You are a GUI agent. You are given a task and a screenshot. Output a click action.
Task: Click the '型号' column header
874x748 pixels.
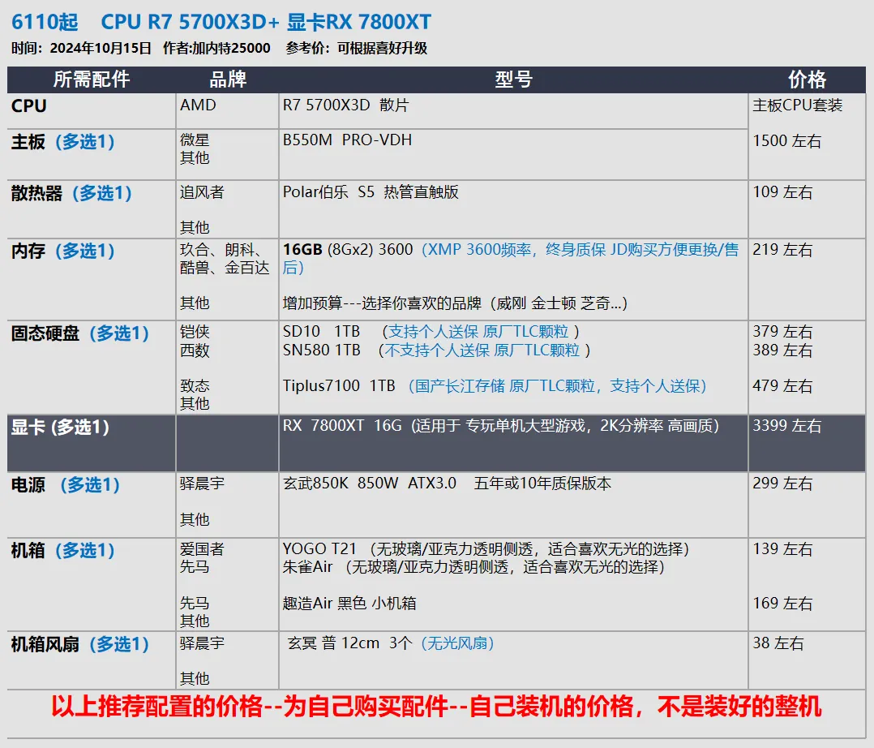tap(513, 80)
